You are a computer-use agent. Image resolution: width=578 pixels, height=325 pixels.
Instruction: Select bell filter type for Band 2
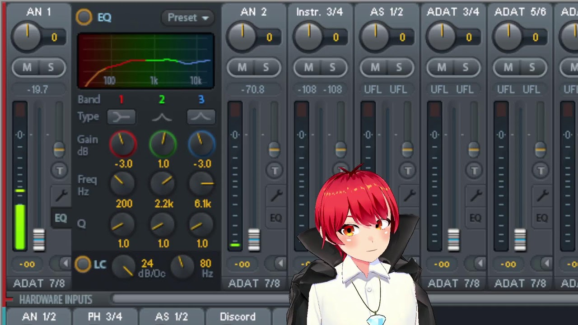click(x=162, y=117)
